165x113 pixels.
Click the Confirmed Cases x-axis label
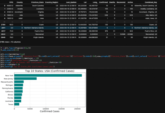pyautogui.click(x=50, y=111)
